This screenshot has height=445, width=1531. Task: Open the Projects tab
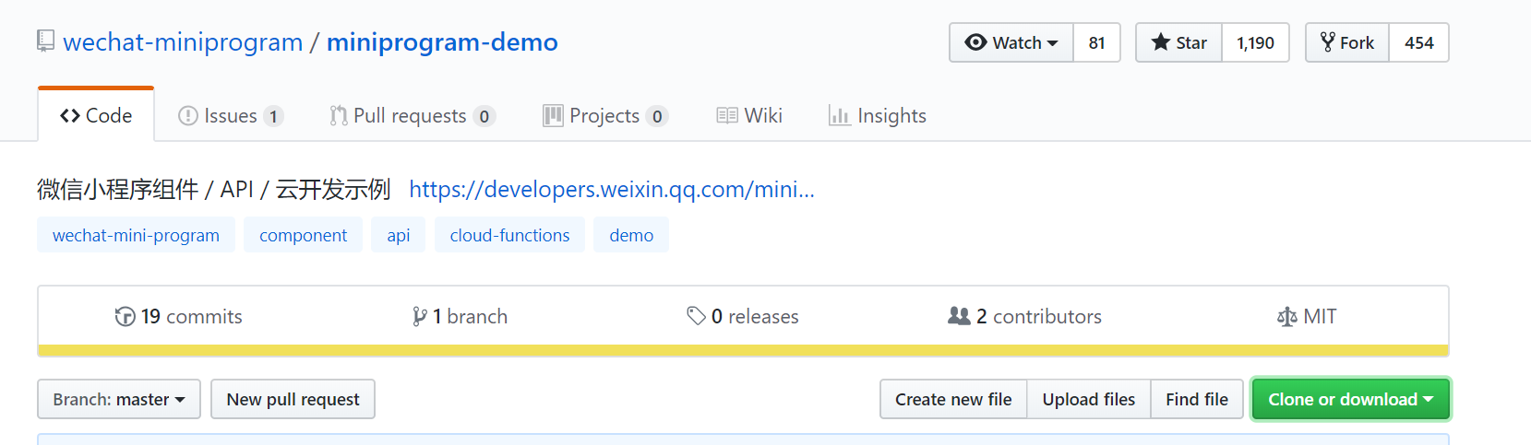point(605,115)
